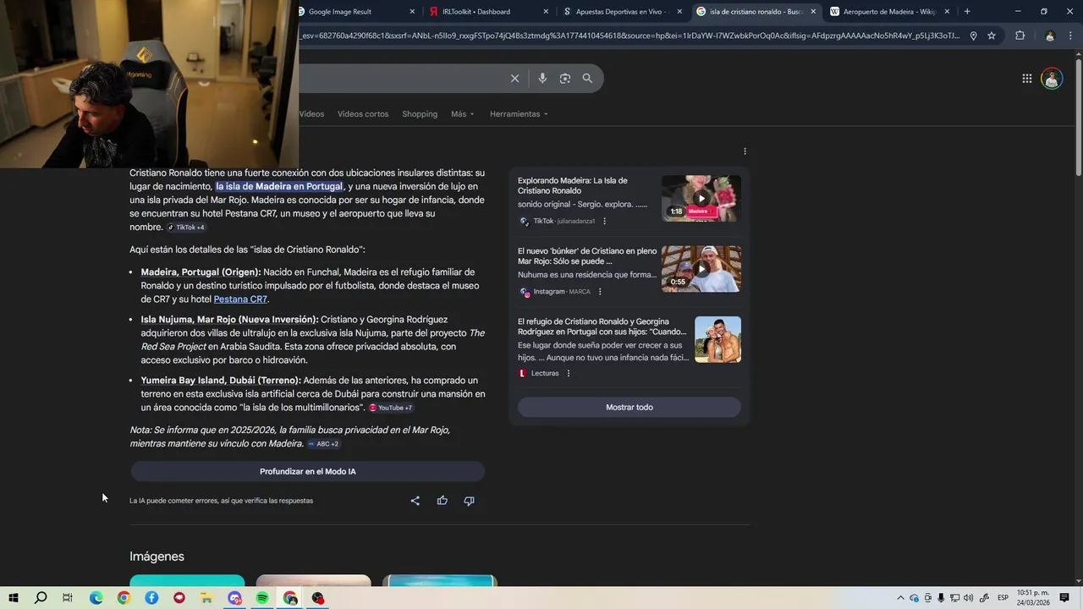
Task: Select the Videos cortos filter
Action: pos(363,114)
